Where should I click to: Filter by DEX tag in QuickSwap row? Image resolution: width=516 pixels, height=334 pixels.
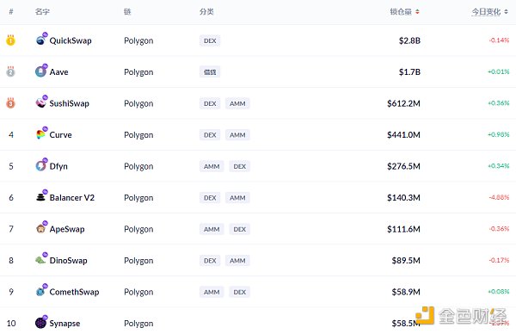coord(210,40)
